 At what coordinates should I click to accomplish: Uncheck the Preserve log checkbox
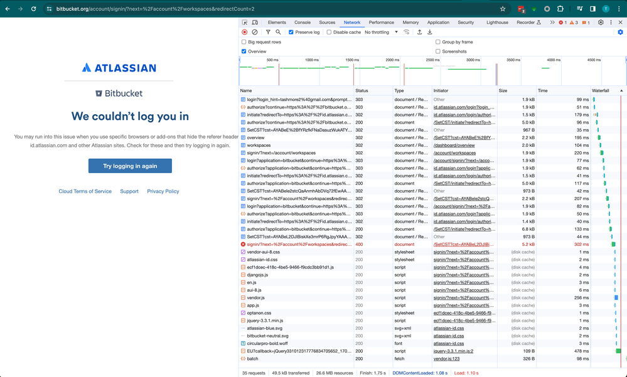pos(291,32)
